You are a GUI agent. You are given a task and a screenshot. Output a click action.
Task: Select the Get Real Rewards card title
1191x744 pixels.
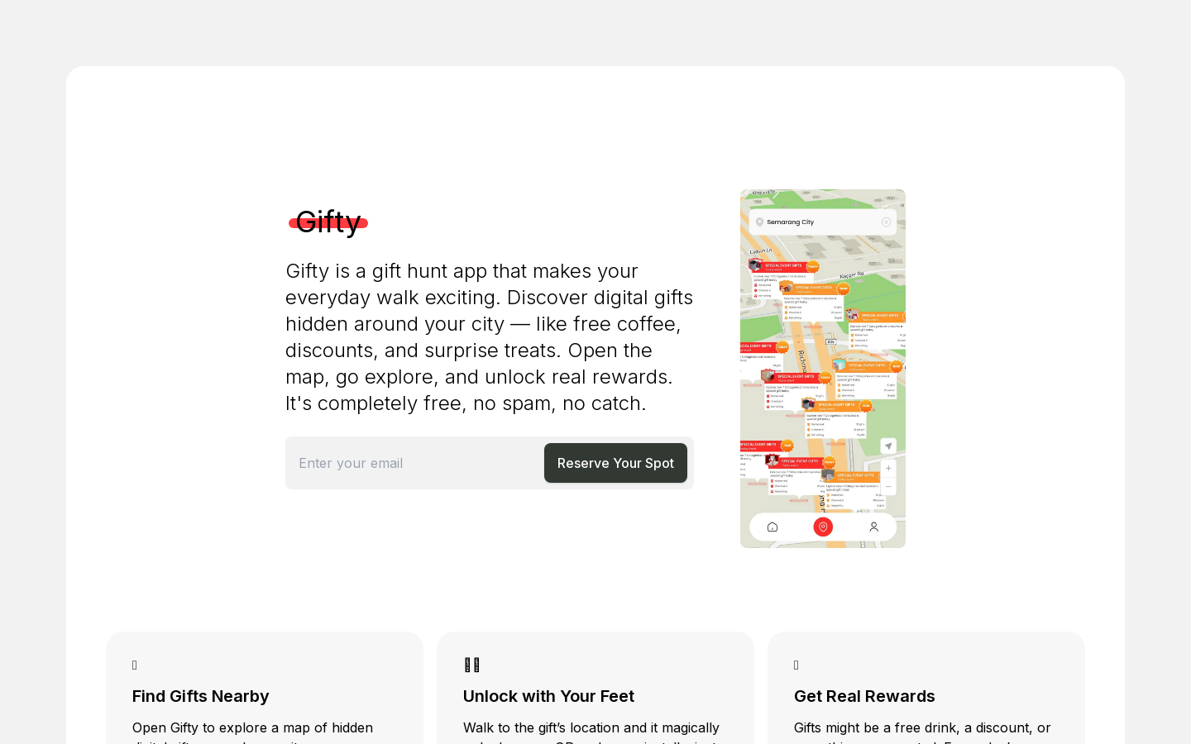coord(864,696)
